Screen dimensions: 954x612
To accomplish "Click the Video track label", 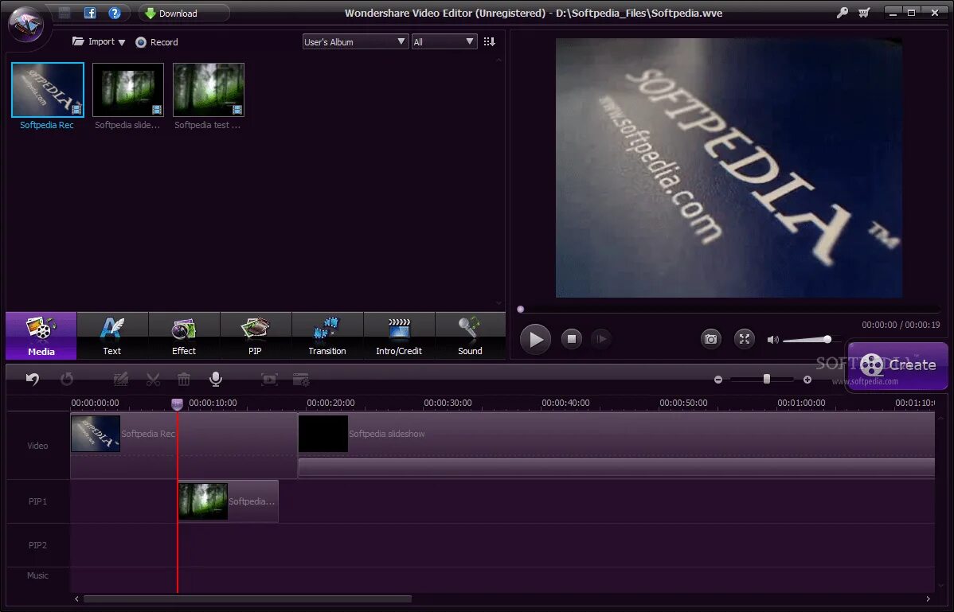I will pos(37,446).
